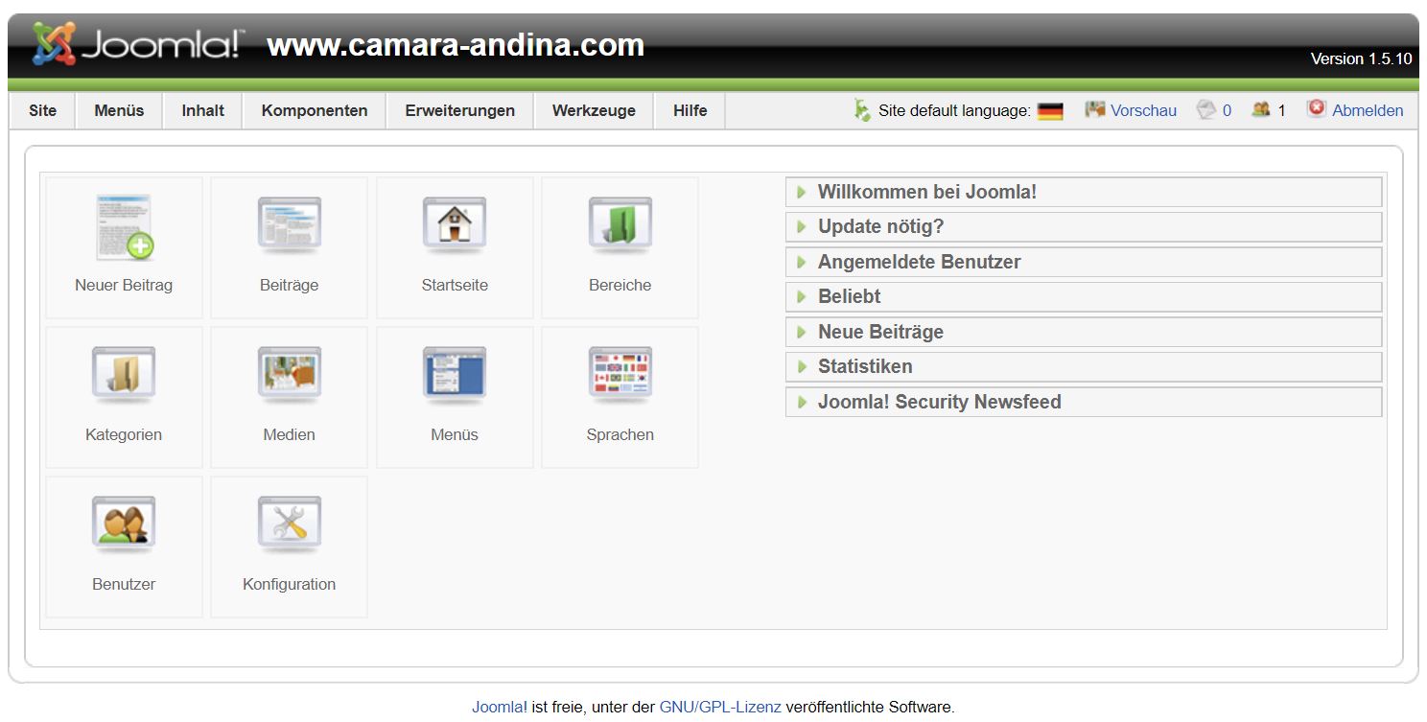Expand the Angemeldete Benutzer panel
The width and height of the screenshot is (1427, 722).
pos(1084,262)
